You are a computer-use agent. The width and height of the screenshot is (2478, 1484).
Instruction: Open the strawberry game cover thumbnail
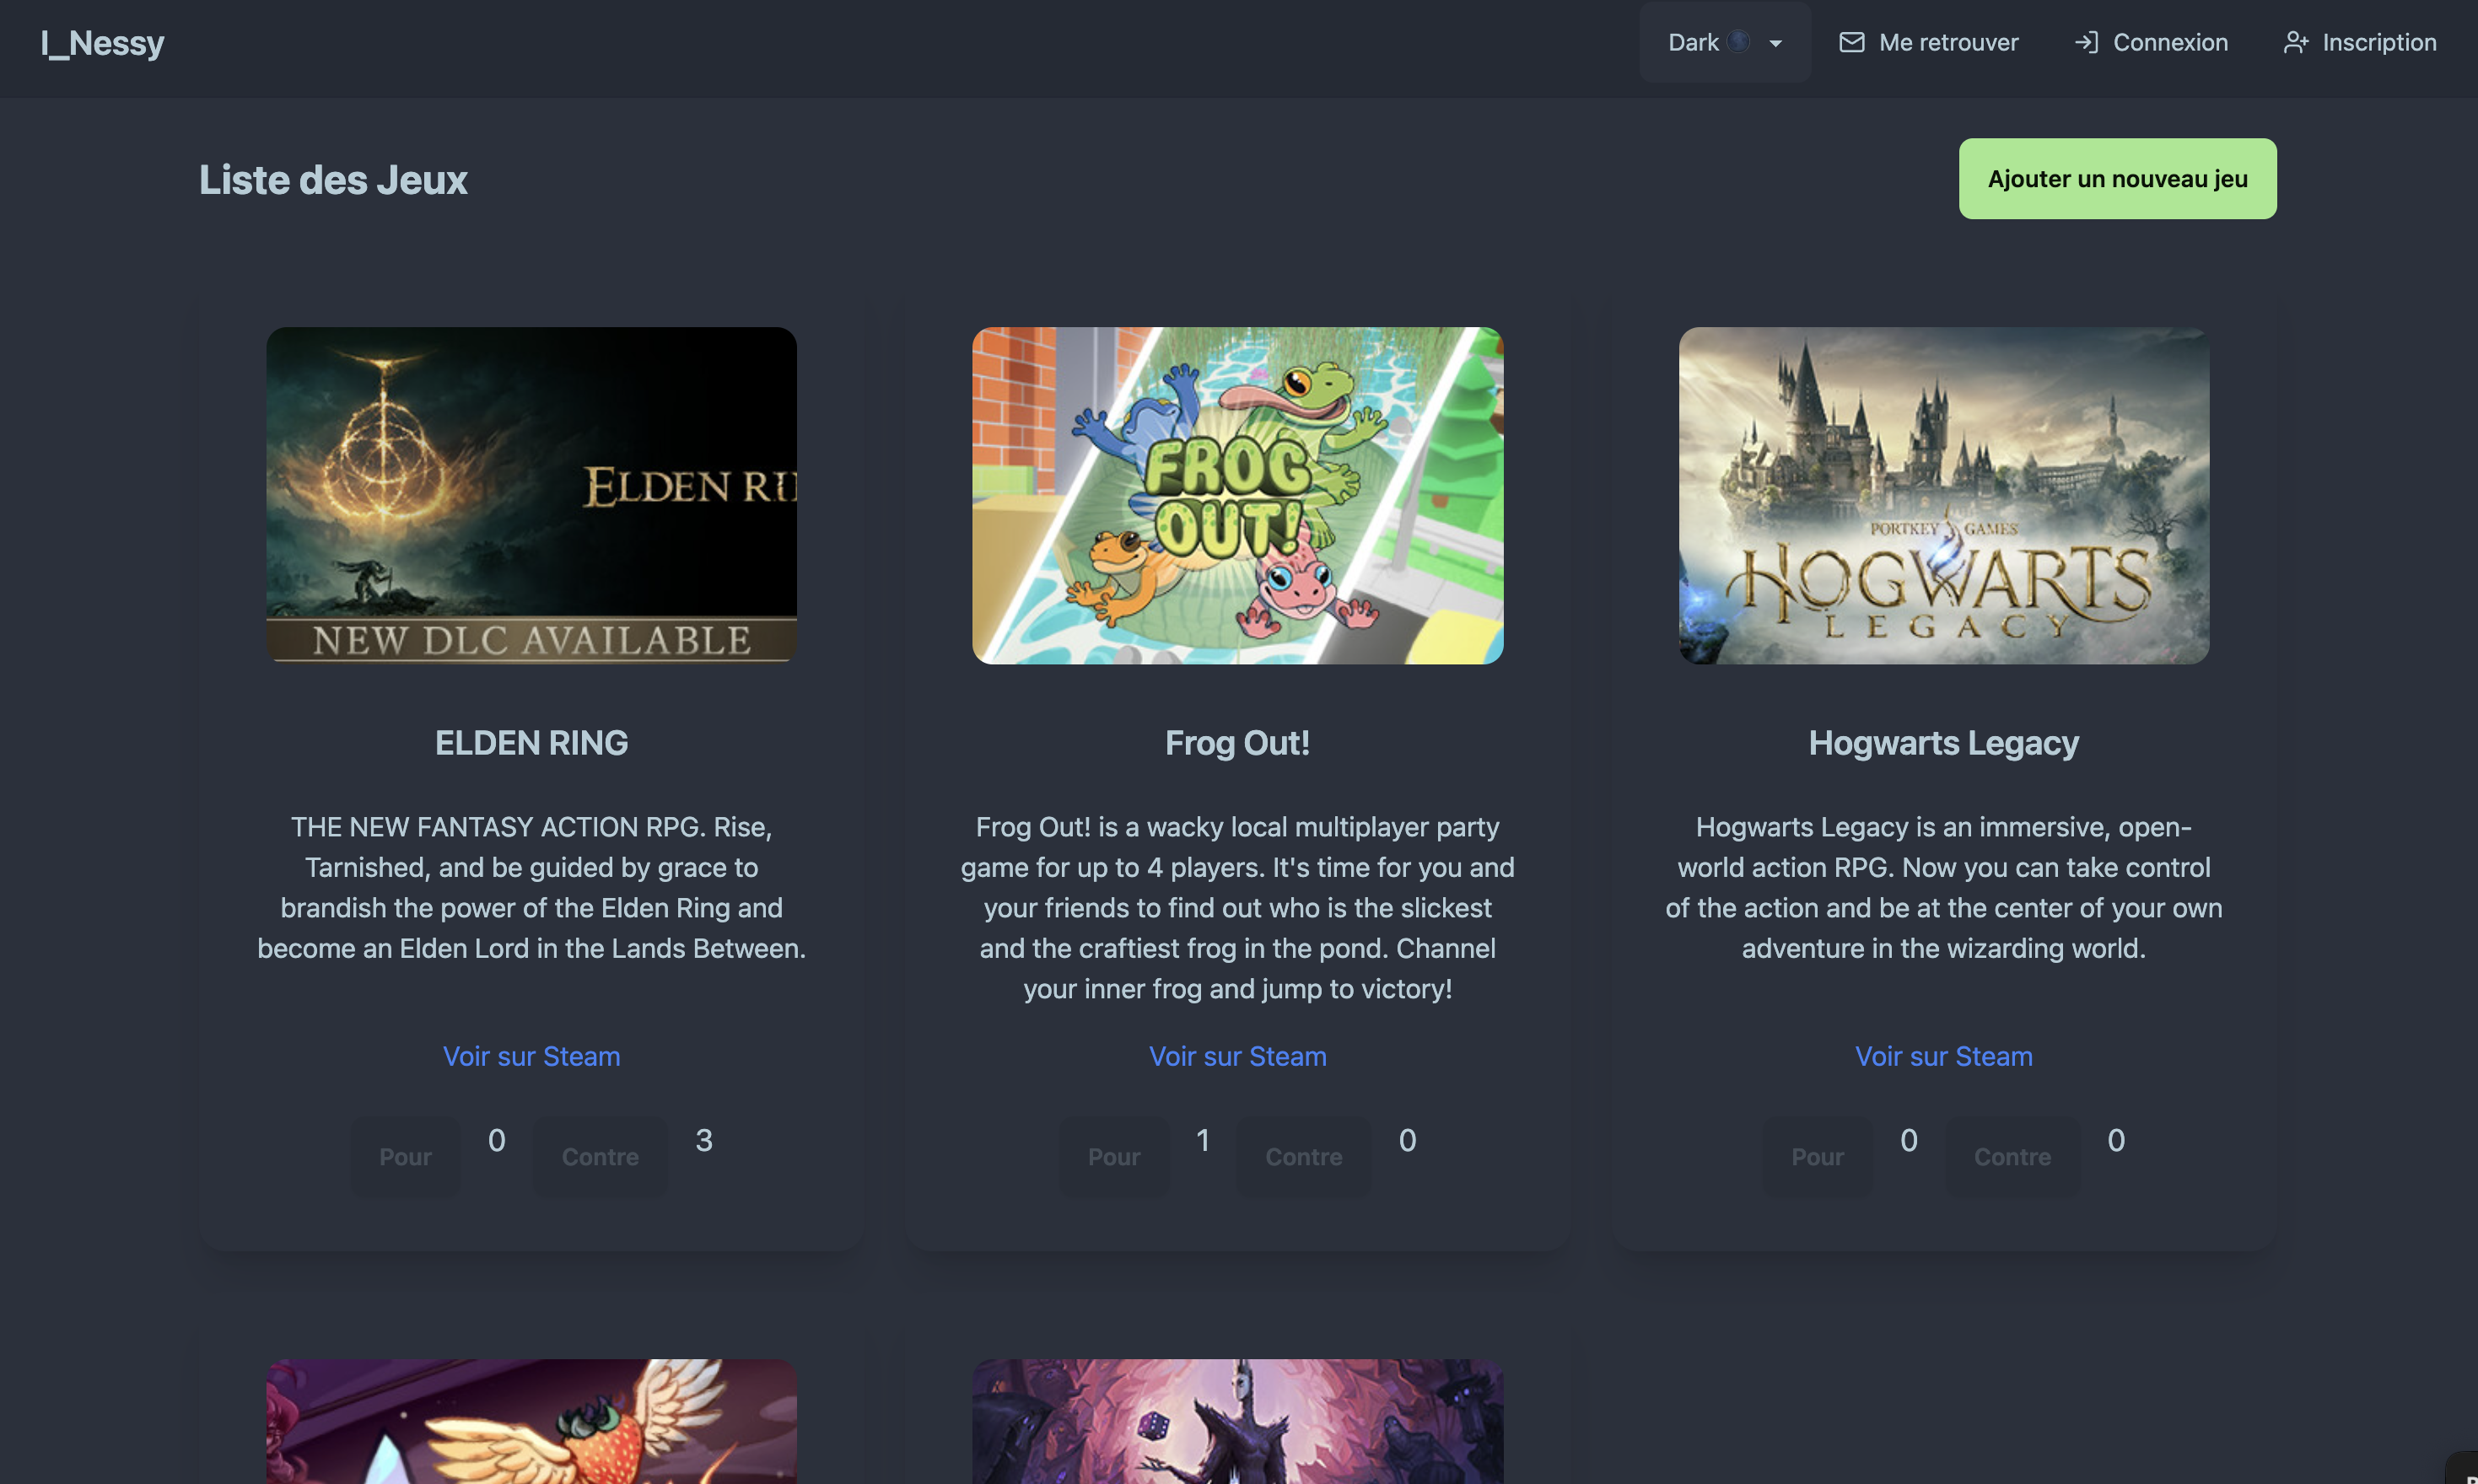[x=531, y=1421]
